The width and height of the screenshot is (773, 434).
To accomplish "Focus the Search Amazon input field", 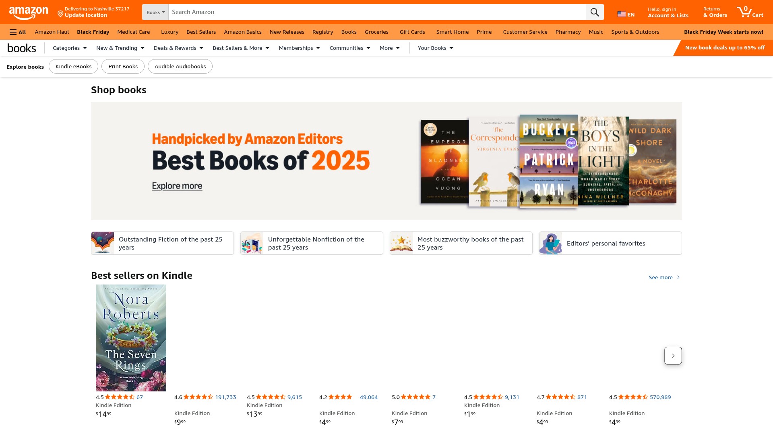I will click(x=377, y=12).
